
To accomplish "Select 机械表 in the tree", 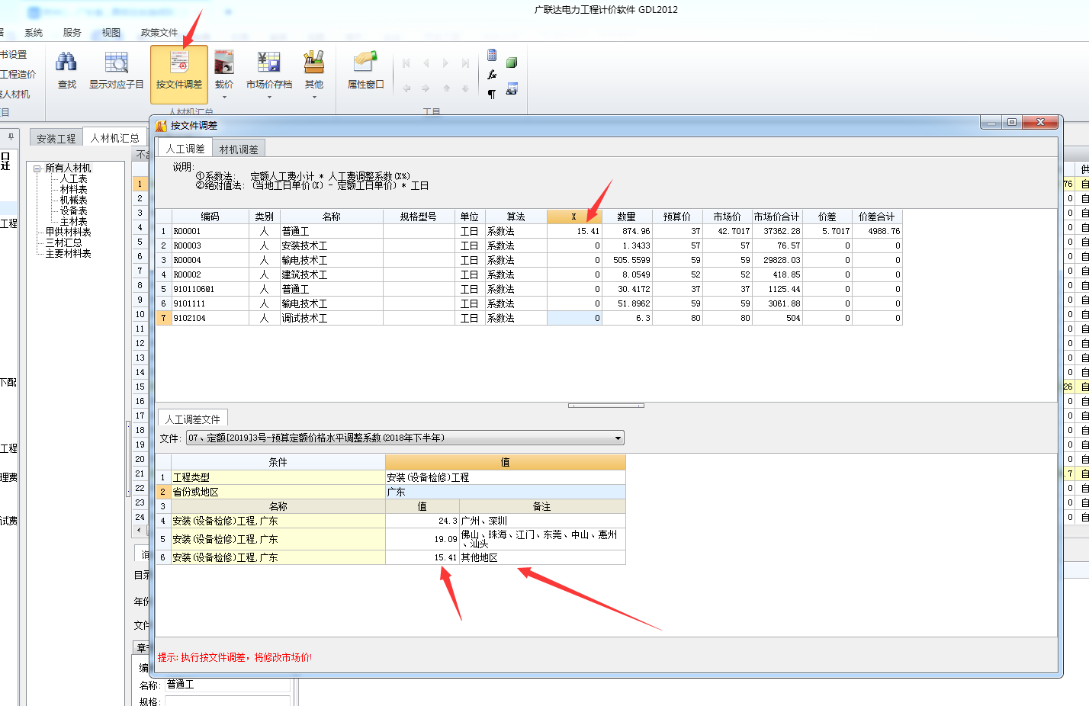I will (x=74, y=200).
